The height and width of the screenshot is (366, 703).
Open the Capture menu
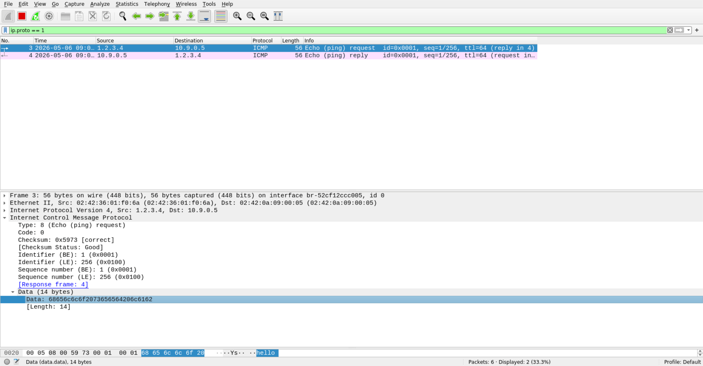(x=74, y=4)
